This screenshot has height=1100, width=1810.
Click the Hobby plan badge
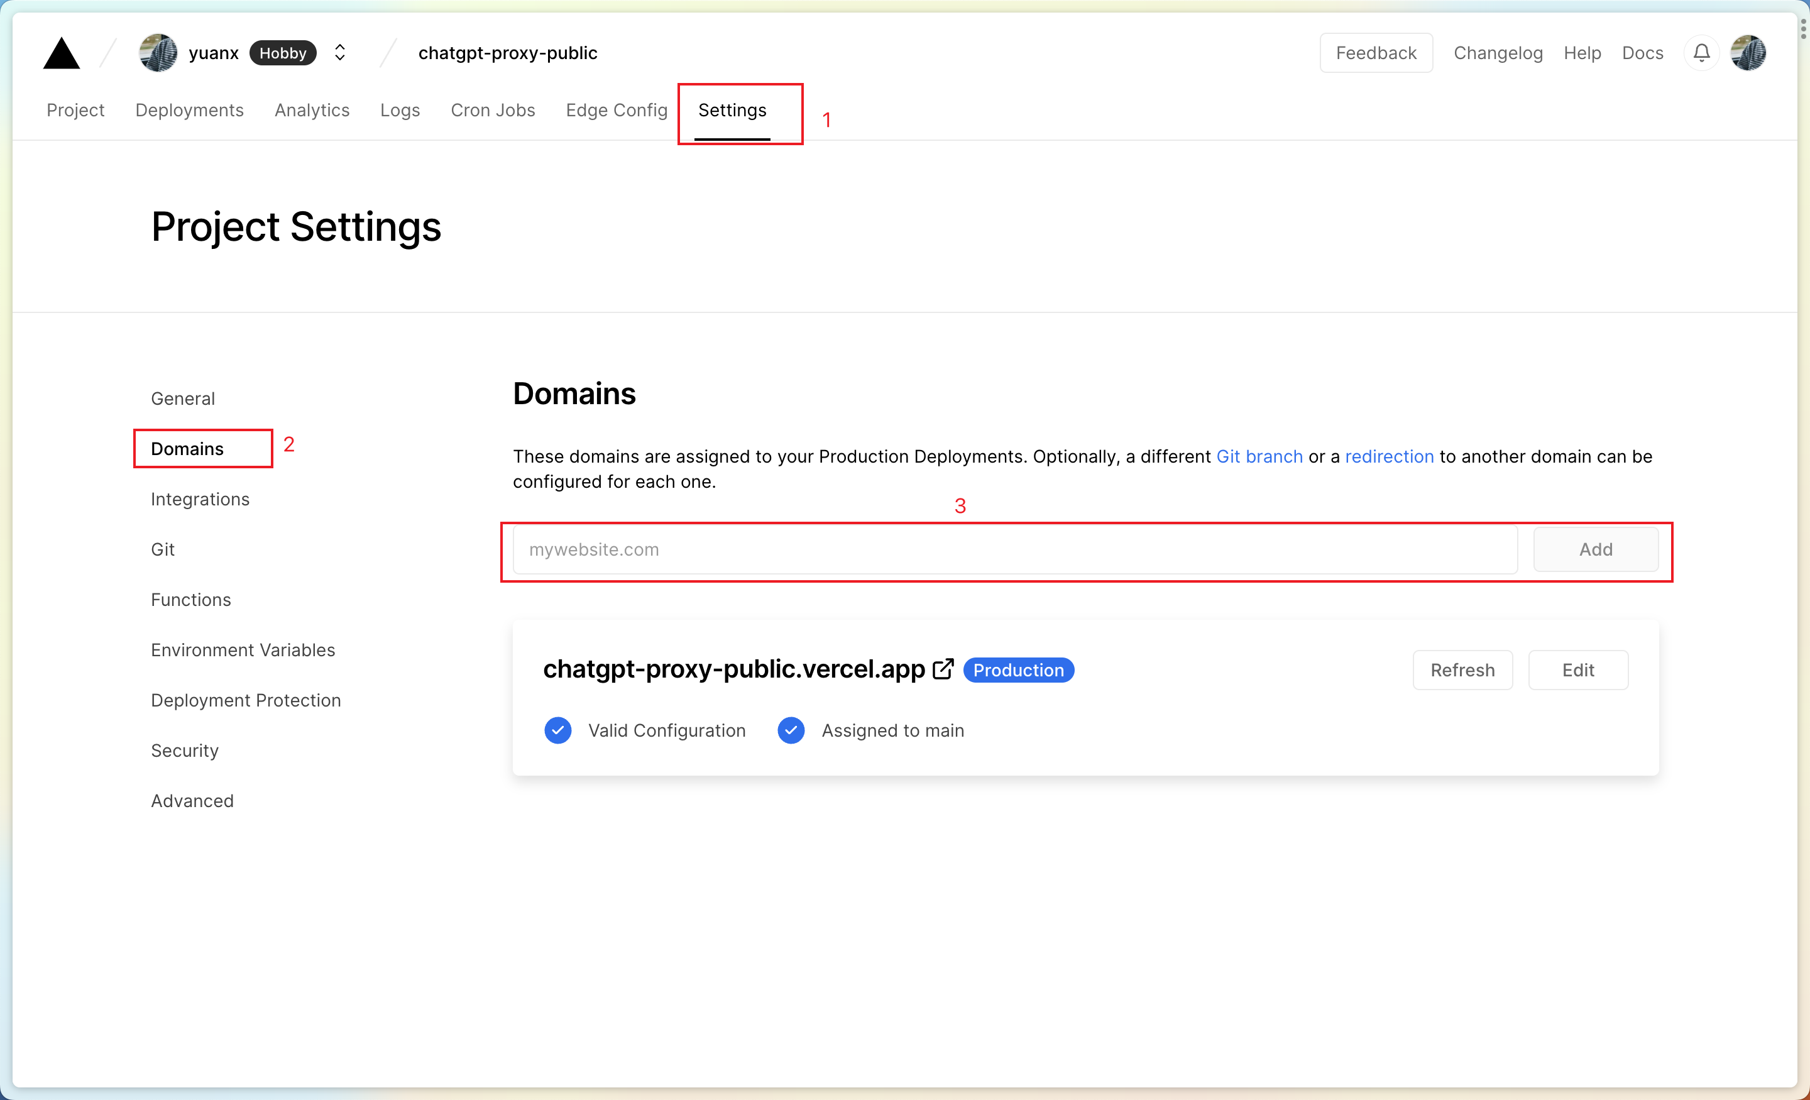(283, 53)
